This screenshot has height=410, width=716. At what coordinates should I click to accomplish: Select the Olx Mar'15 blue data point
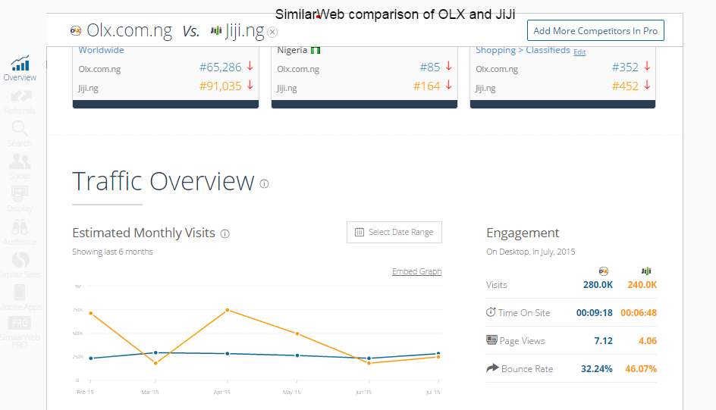tap(155, 352)
